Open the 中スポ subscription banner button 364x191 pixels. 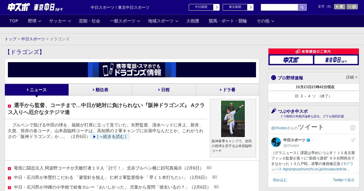tap(291, 60)
